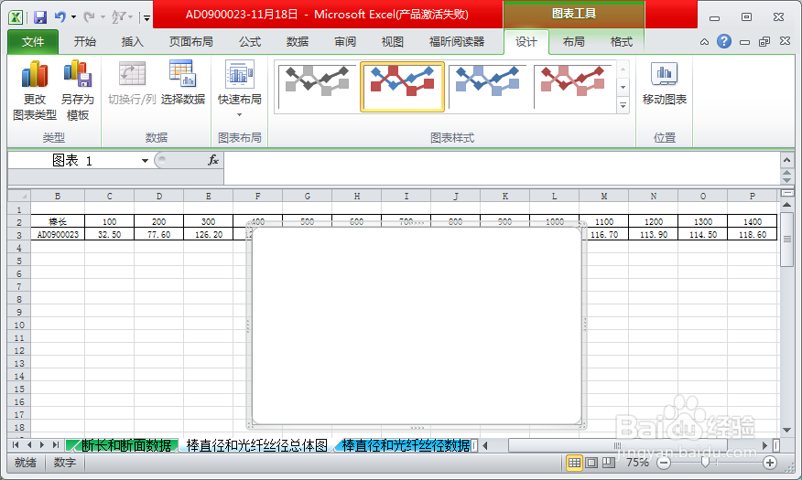Switch to the Review (审阅) tab
802x480 pixels.
point(345,42)
